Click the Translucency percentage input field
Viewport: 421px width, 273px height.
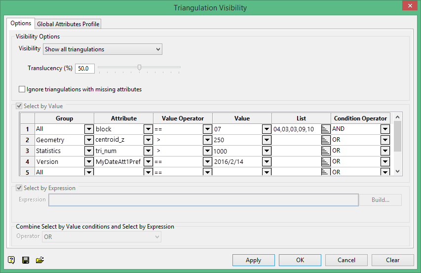(x=84, y=69)
